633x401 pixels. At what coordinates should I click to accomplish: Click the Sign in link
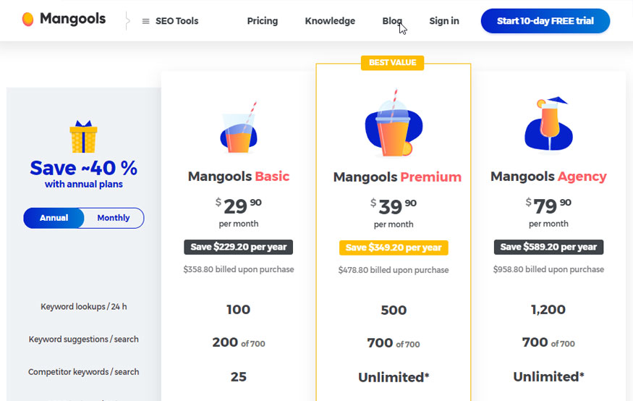pos(444,21)
